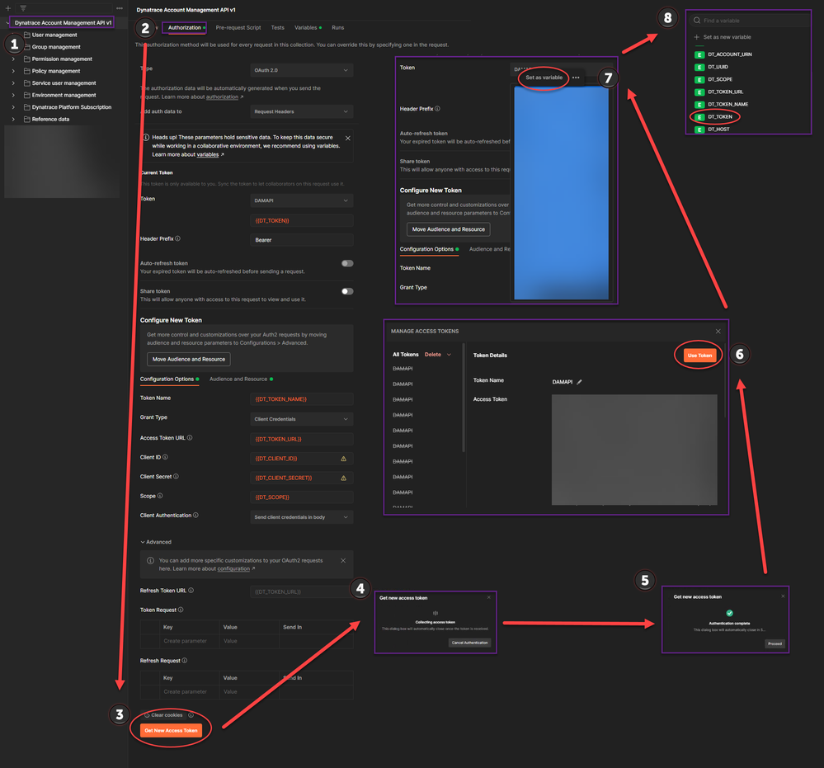Image resolution: width=824 pixels, height=768 pixels.
Task: Expand the Permission management folder
Action: 13,59
